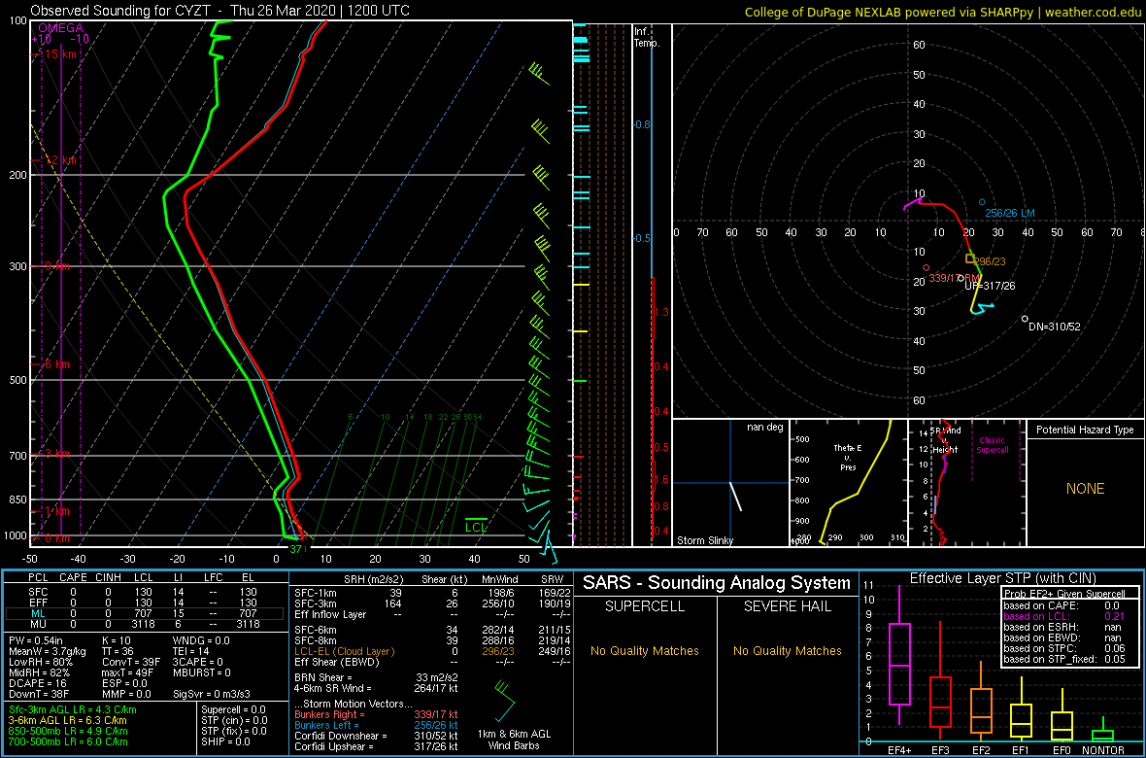Click the Sfc-3km AGL LR lapse rate
Image resolution: width=1146 pixels, height=758 pixels.
(x=73, y=709)
